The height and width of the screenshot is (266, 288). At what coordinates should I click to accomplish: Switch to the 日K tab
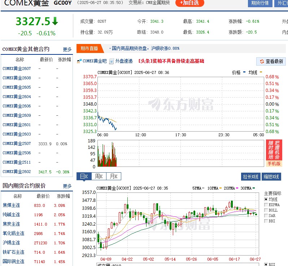pyautogui.click(x=84, y=177)
